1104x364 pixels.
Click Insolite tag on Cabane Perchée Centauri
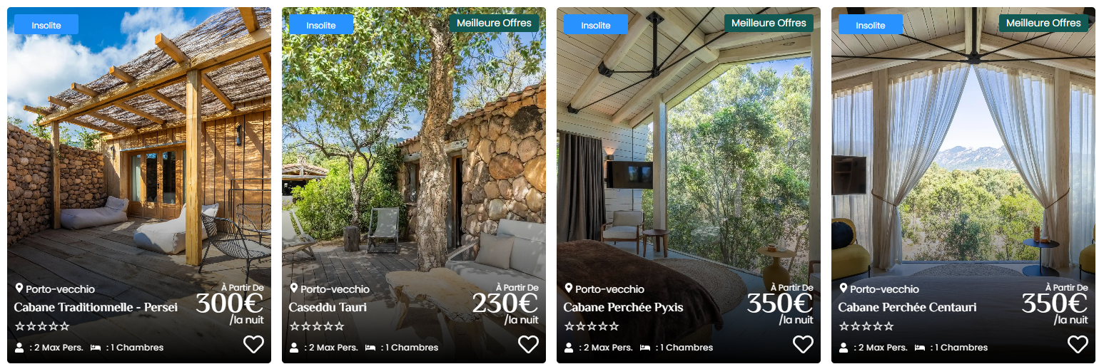pyautogui.click(x=871, y=25)
